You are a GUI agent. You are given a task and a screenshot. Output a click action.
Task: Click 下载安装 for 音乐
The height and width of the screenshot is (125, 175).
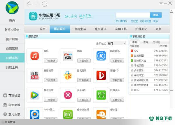[x=51, y=61]
